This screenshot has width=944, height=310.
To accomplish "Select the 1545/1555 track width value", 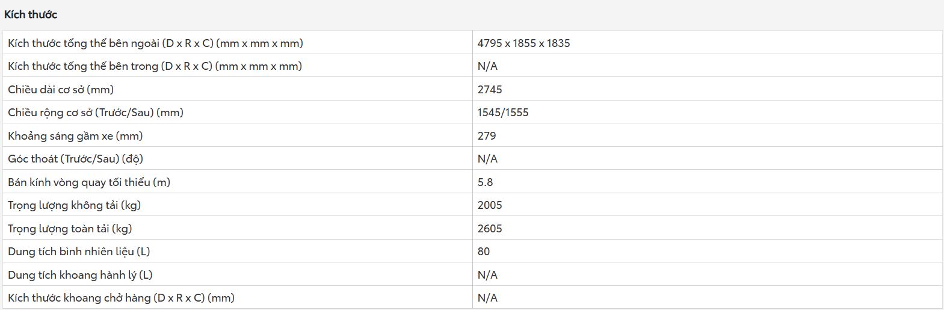I will point(503,113).
